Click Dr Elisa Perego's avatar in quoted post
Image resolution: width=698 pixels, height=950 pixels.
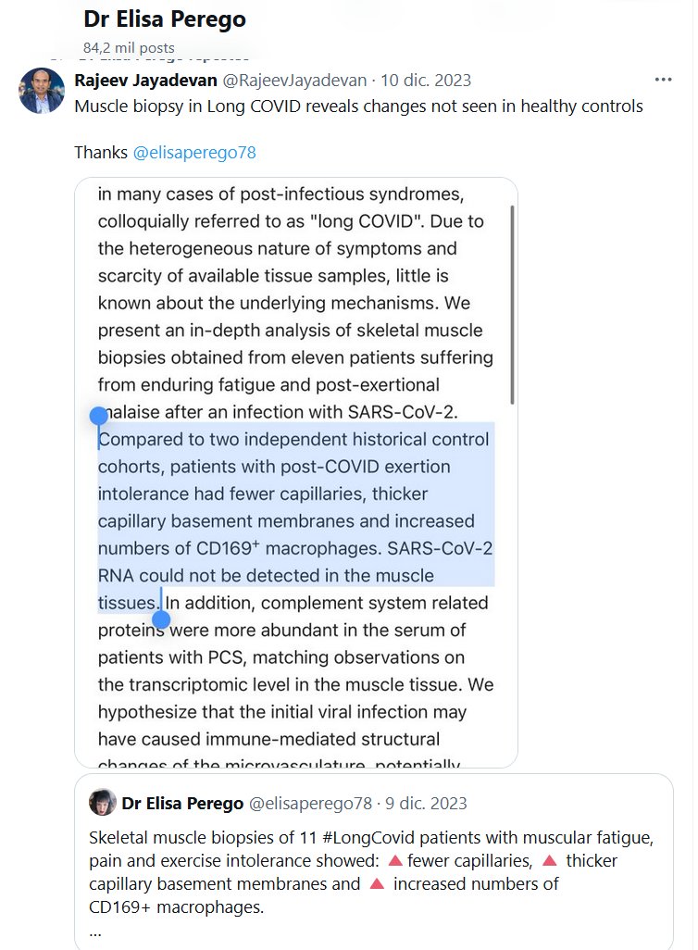tap(103, 803)
